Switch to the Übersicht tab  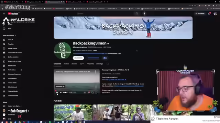[57, 64]
